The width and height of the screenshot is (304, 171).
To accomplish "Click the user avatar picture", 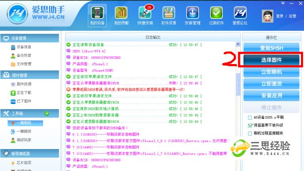I will pyautogui.click(x=268, y=16).
